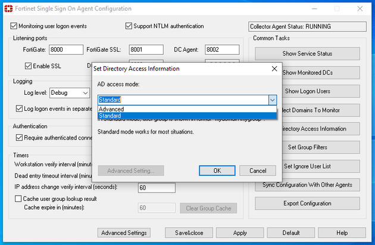Click Export Configuration button

click(x=307, y=203)
